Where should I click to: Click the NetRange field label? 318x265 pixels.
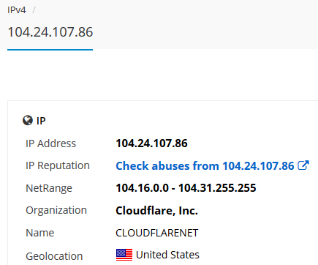(x=49, y=188)
